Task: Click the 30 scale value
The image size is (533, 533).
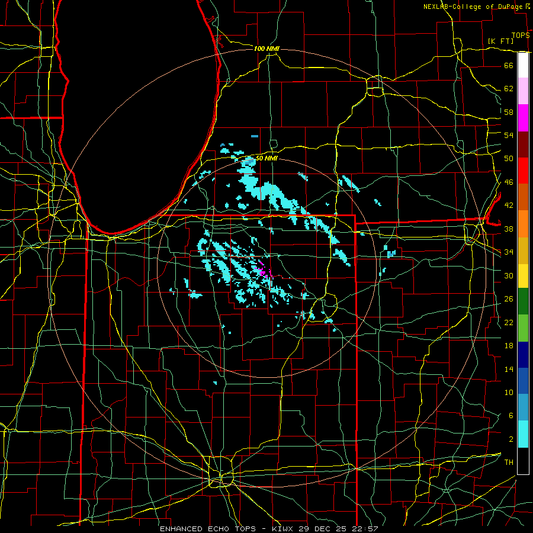Action: (509, 275)
